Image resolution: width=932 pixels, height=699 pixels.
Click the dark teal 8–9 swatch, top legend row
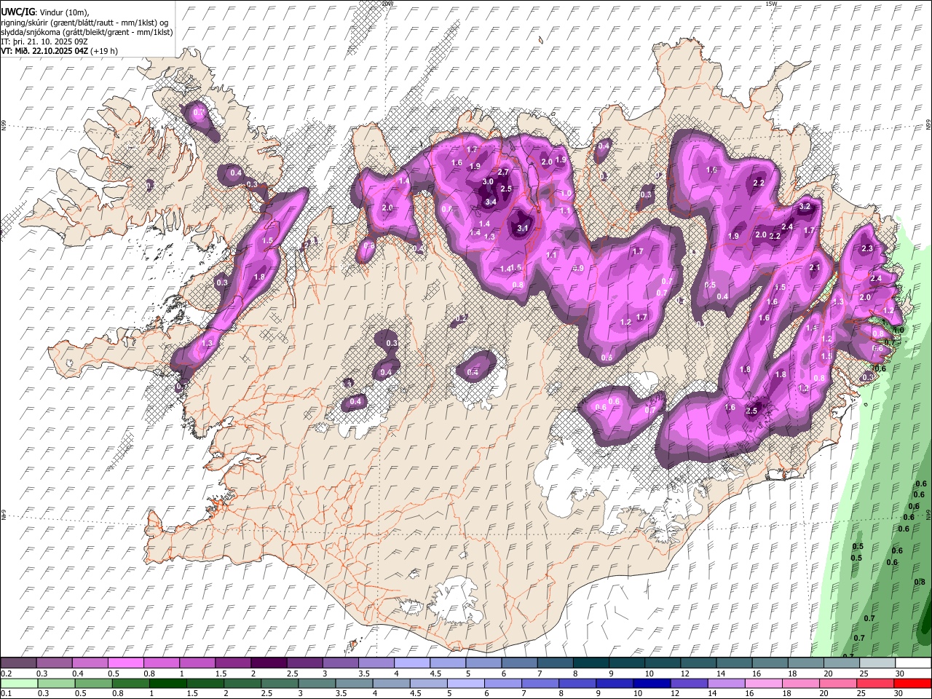[x=591, y=663]
